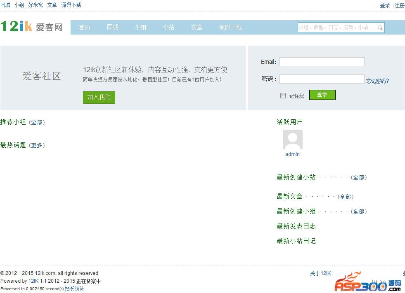Open 同城 in the blue nav bar
Viewport: 405px width, 293px height.
pyautogui.click(x=113, y=27)
